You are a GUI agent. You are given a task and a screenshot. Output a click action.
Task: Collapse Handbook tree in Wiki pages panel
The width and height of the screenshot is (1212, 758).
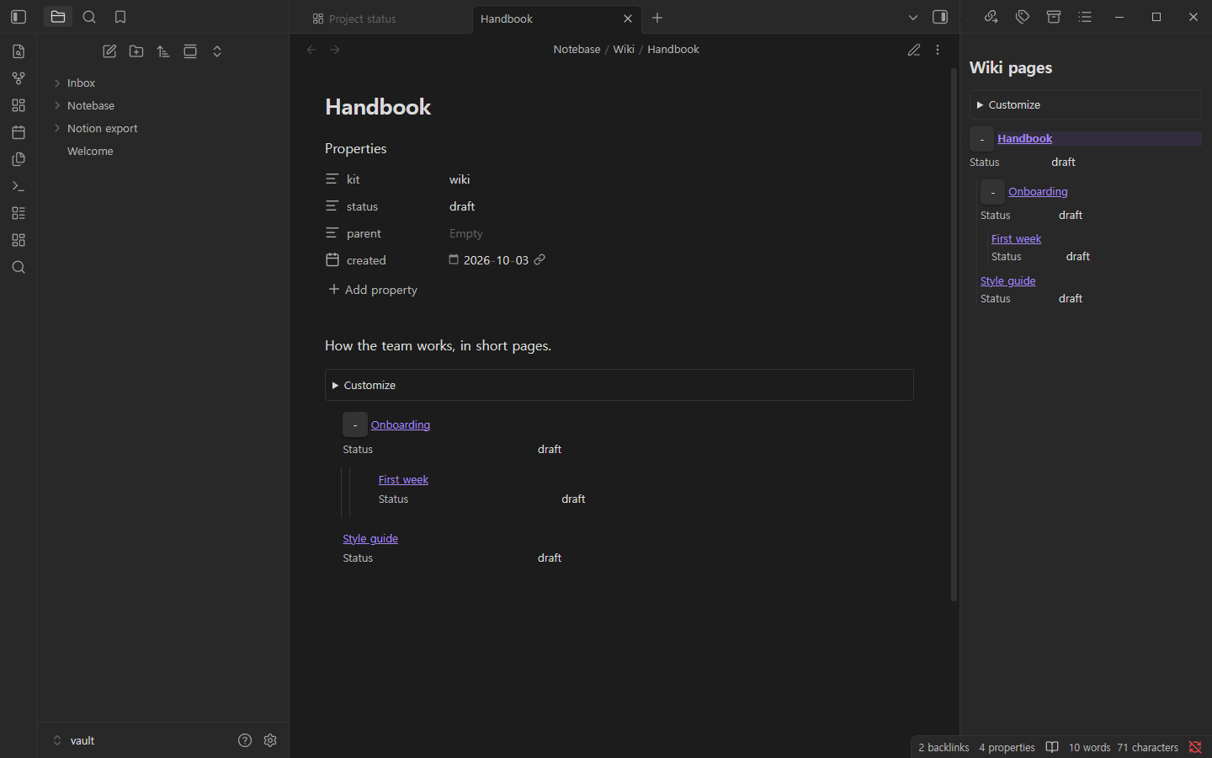click(x=982, y=139)
